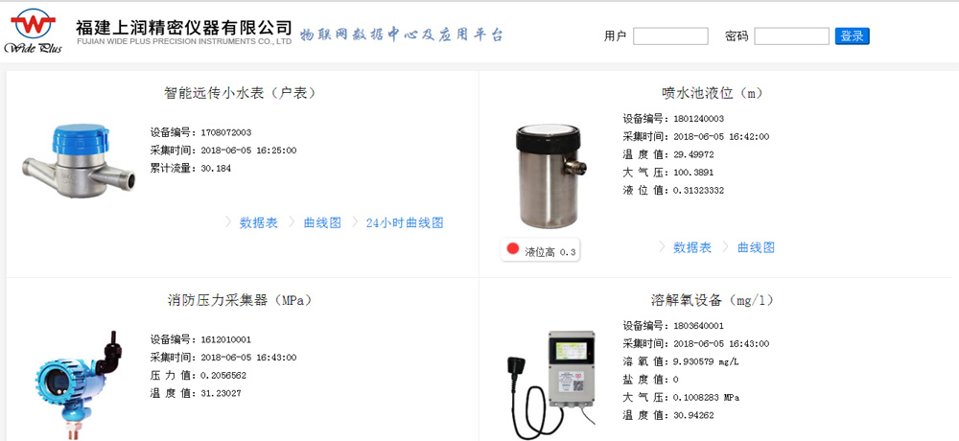
Task: Open the 24小时曲线图 link
Action: tap(405, 222)
